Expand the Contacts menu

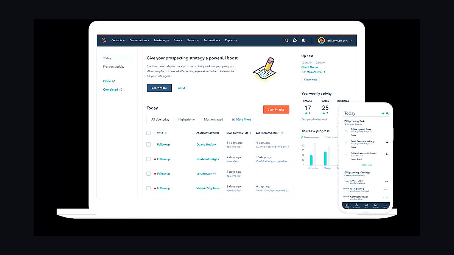[118, 40]
